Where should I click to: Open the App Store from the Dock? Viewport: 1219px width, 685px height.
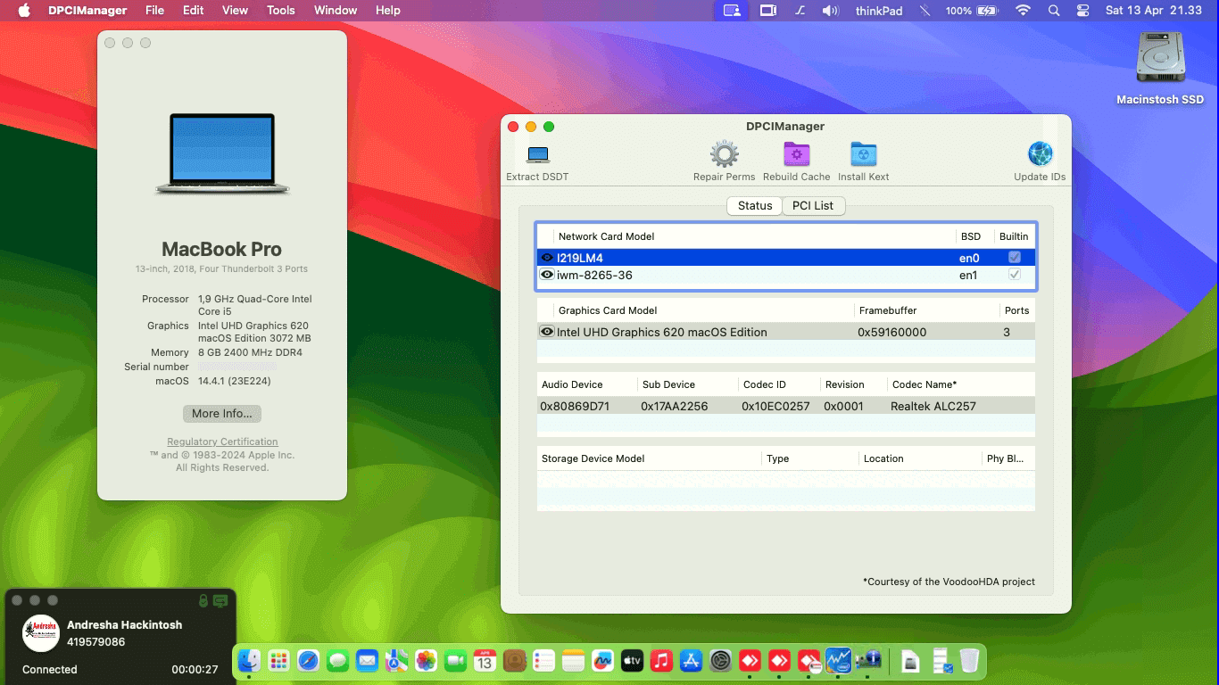(691, 661)
